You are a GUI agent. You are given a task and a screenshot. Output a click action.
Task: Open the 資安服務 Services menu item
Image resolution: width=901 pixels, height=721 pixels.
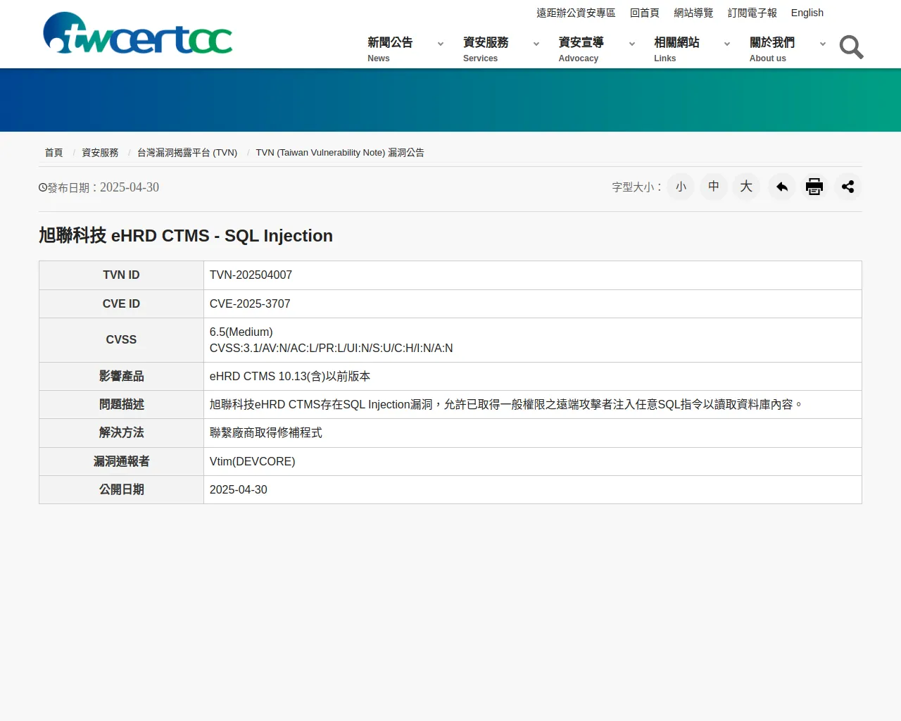[x=486, y=49]
